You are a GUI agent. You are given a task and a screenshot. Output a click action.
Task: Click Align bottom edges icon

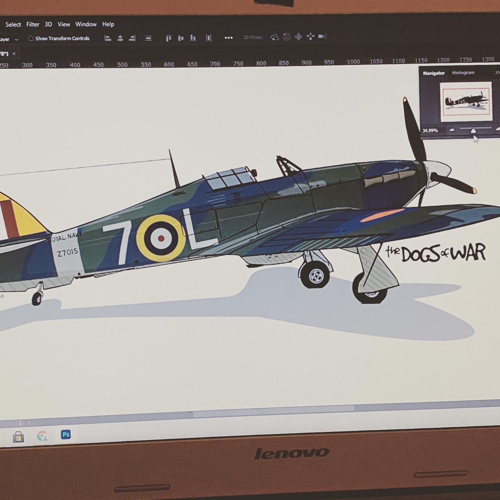click(193, 38)
